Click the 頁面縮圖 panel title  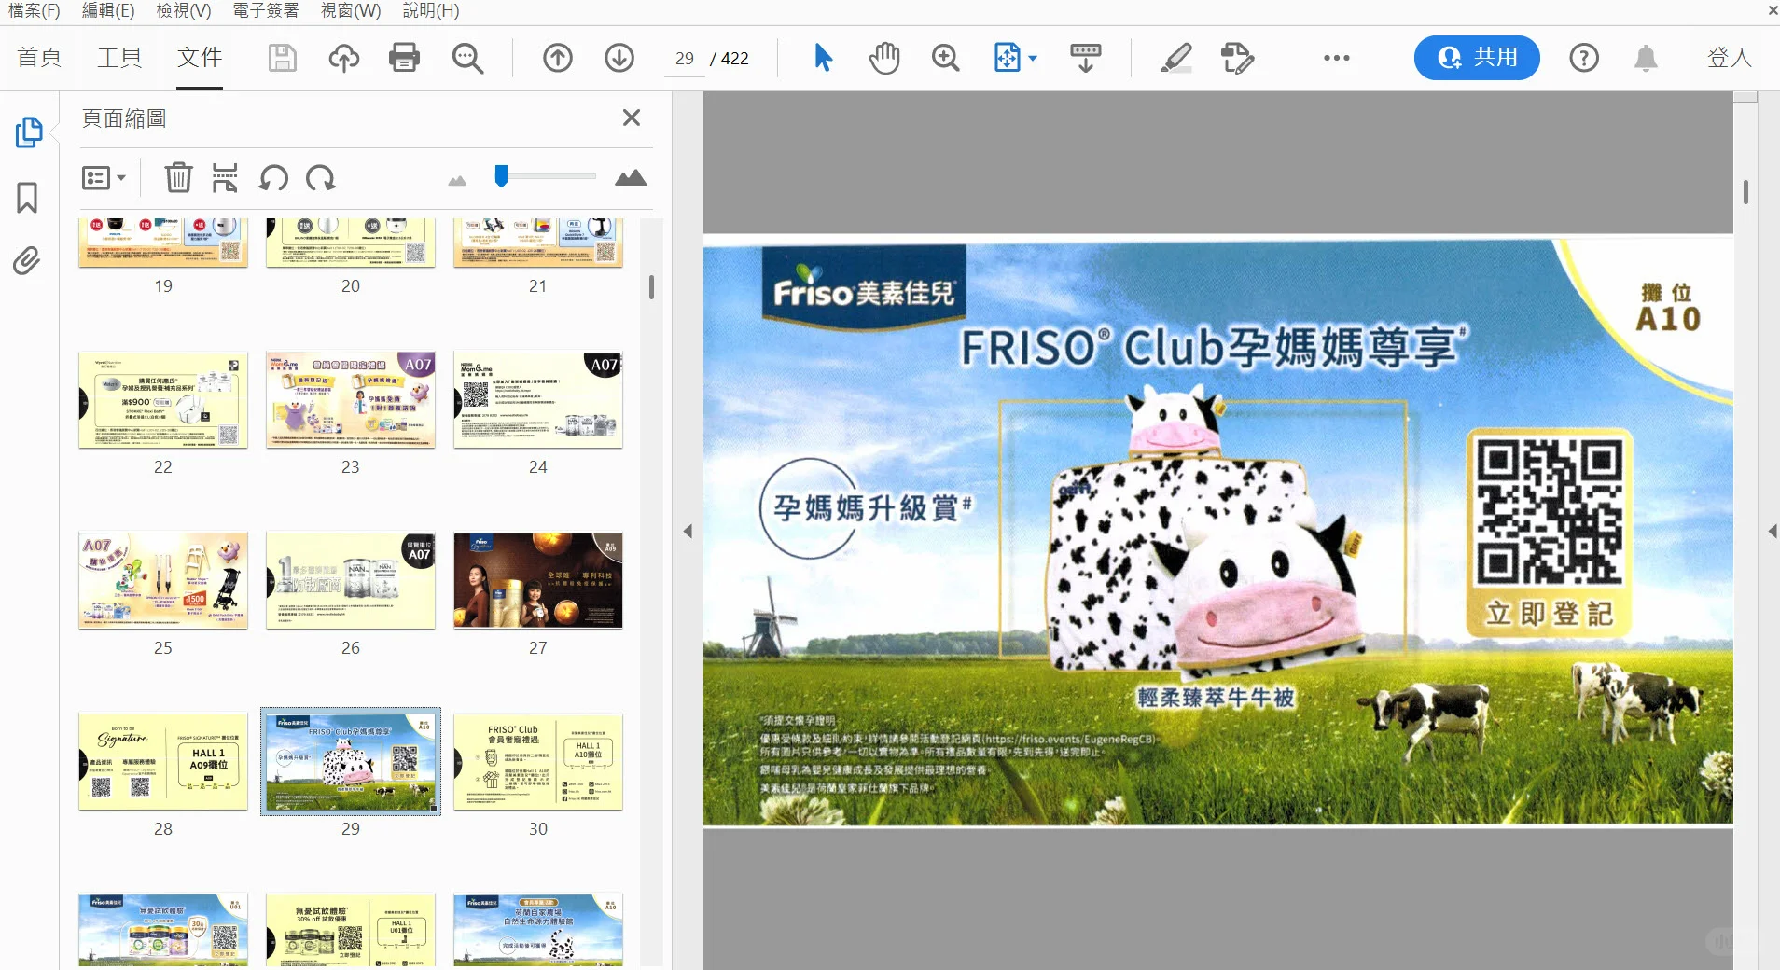pos(124,118)
